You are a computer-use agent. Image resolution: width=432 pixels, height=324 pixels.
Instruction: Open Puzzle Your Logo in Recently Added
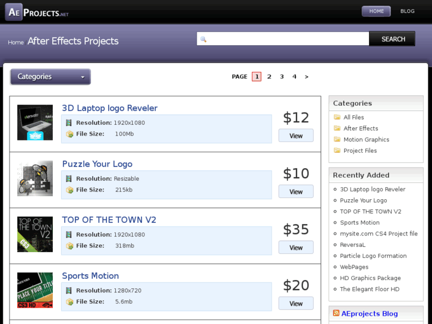(x=364, y=200)
